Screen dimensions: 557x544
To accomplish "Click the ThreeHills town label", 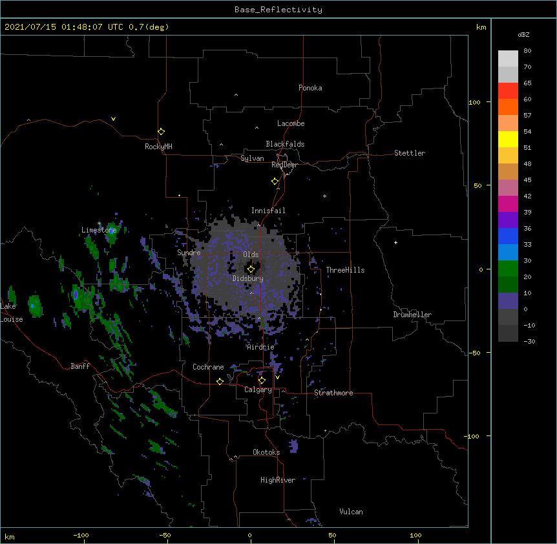I will (x=345, y=270).
